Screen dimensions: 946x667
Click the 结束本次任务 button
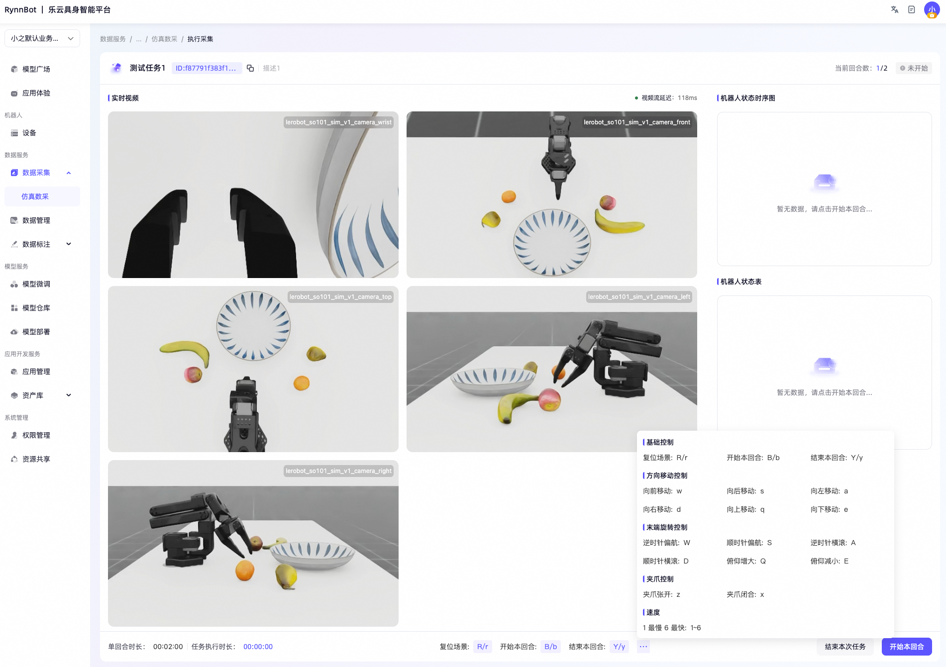pos(845,647)
